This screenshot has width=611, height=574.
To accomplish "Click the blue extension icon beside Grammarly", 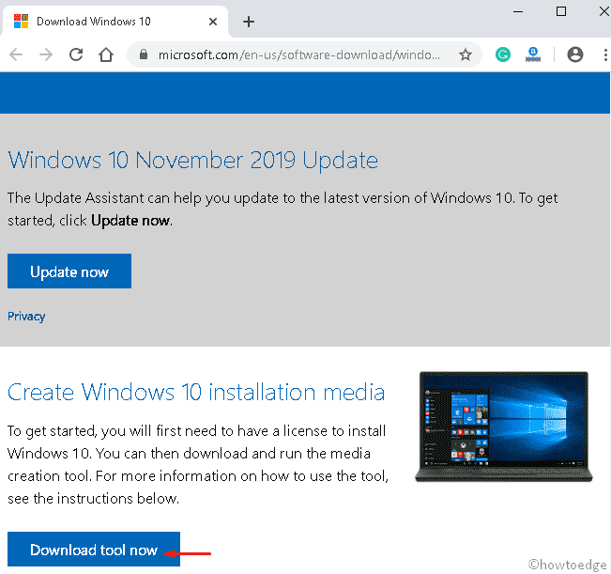I will [x=534, y=55].
